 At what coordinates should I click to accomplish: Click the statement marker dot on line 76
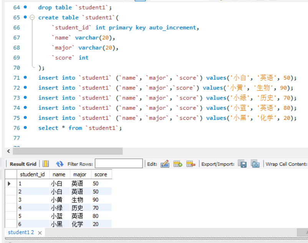(x=25, y=128)
